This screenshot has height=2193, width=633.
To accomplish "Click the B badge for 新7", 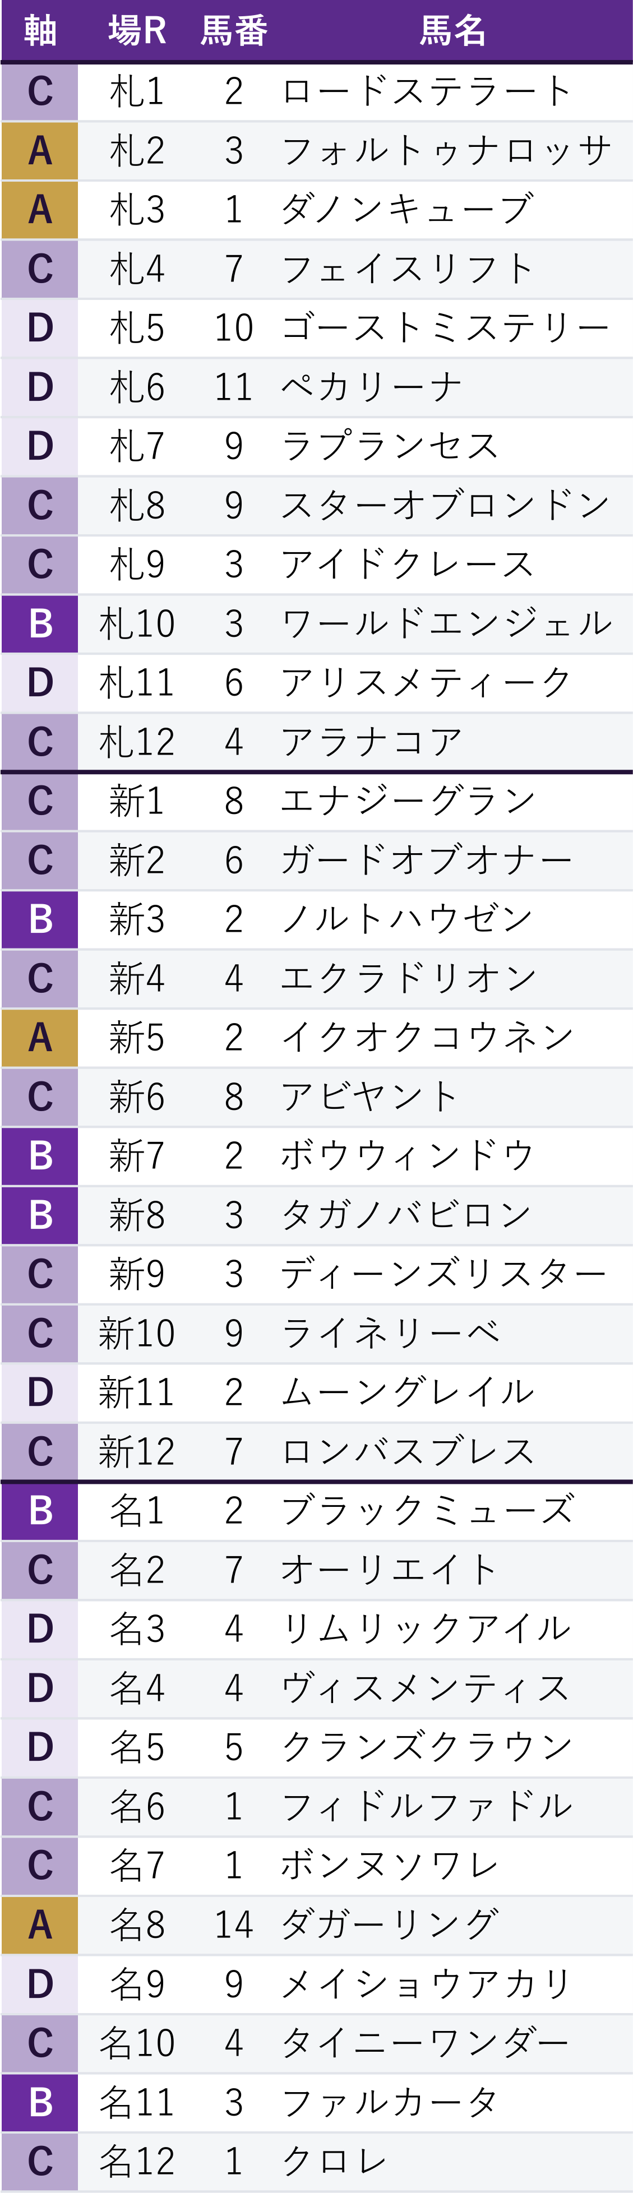I will [x=39, y=1156].
